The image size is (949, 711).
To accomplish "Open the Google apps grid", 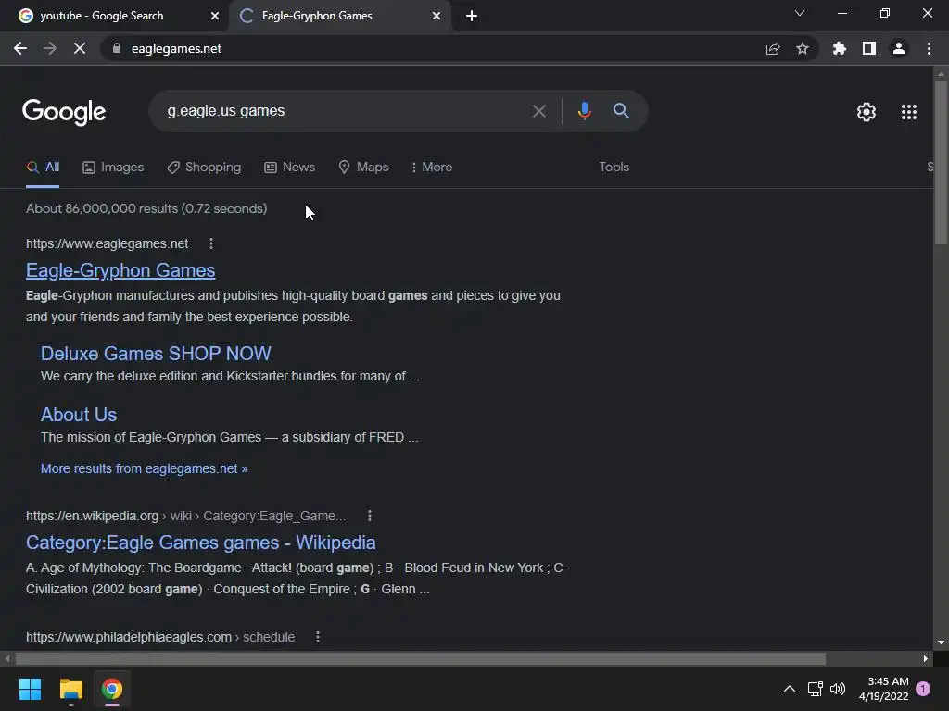I will 909,112.
